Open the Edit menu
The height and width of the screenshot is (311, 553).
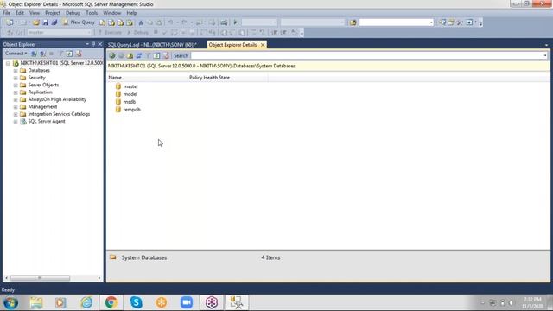point(20,13)
